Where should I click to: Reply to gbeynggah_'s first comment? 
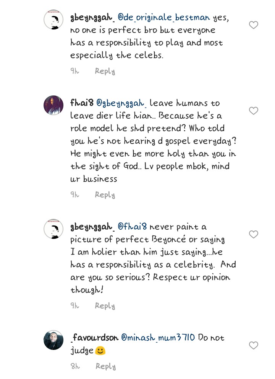pos(105,71)
